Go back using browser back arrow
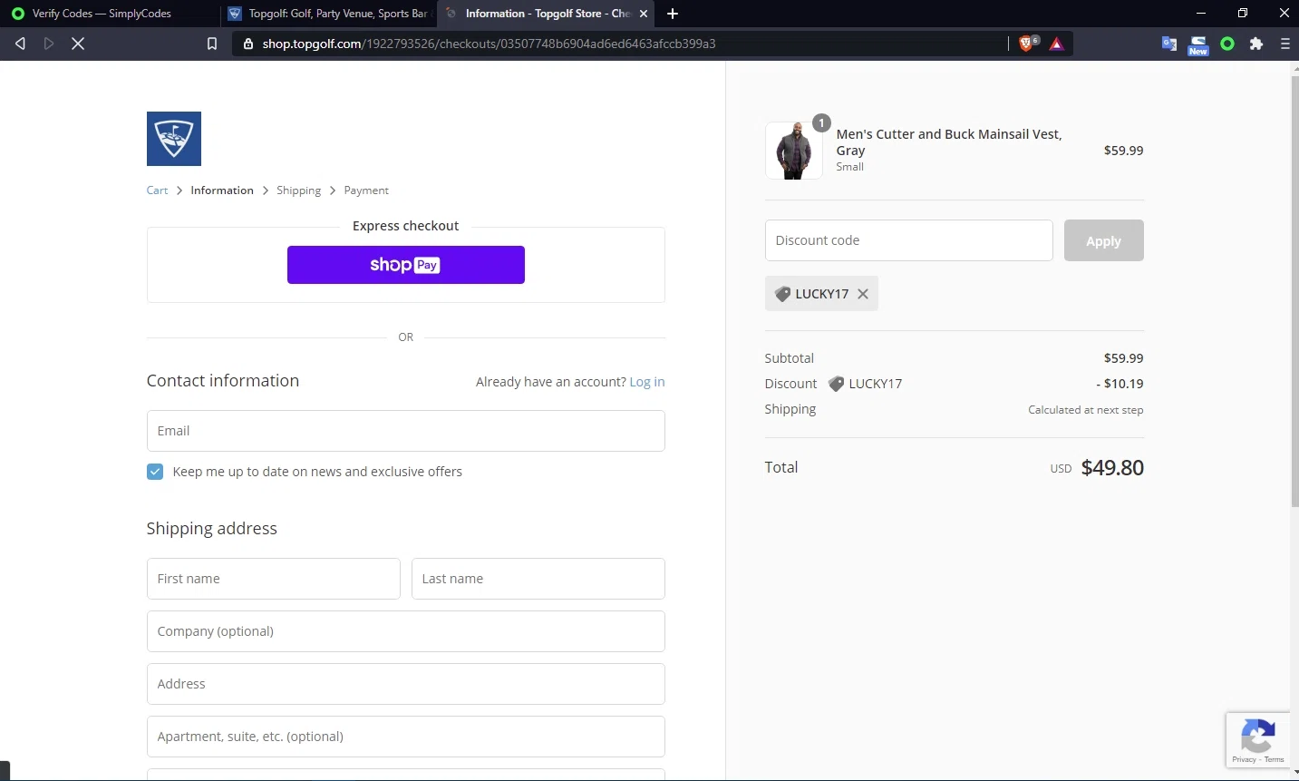 coord(20,44)
